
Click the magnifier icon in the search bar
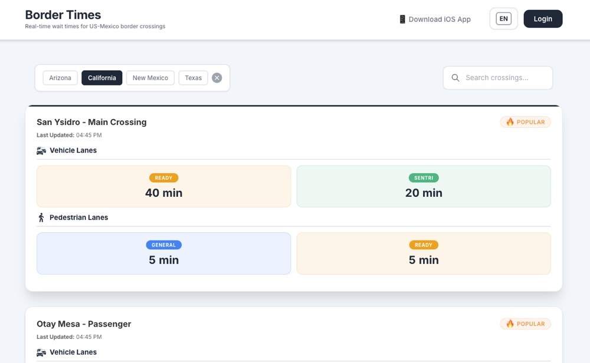tap(455, 77)
